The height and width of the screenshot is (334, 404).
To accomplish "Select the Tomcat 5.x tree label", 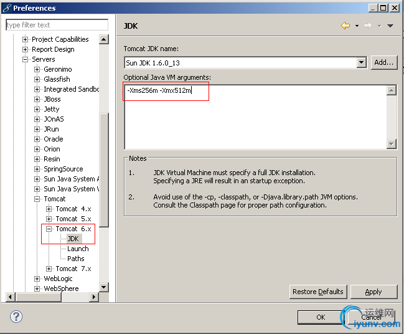I will pos(73,219).
